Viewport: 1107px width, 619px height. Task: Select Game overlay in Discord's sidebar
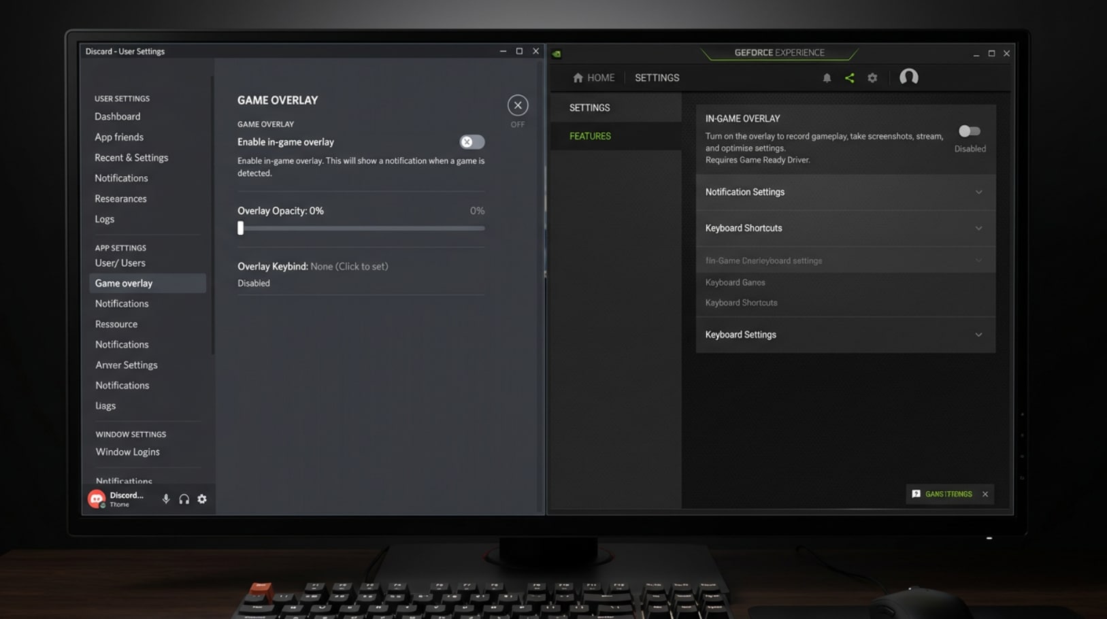(x=124, y=283)
